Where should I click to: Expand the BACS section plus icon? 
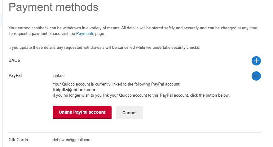pos(256,61)
